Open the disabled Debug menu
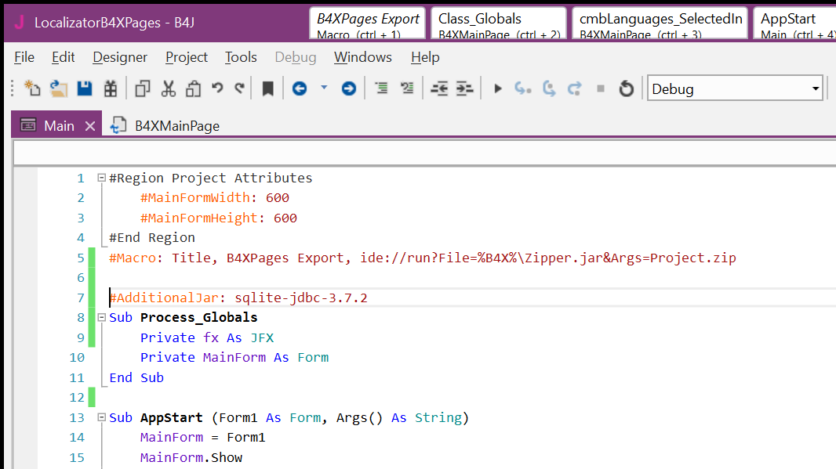836x469 pixels. [296, 57]
